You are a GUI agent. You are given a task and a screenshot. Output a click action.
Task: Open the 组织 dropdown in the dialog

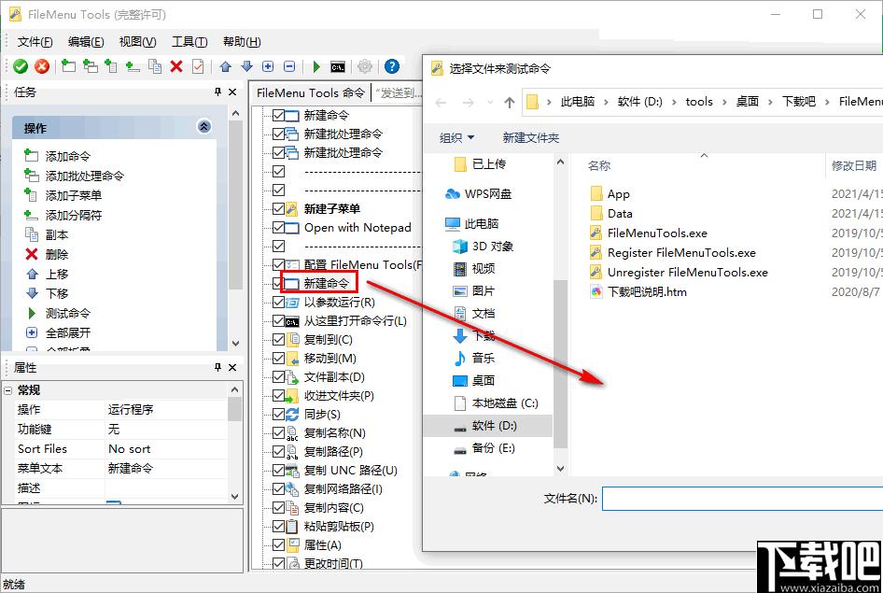point(456,137)
